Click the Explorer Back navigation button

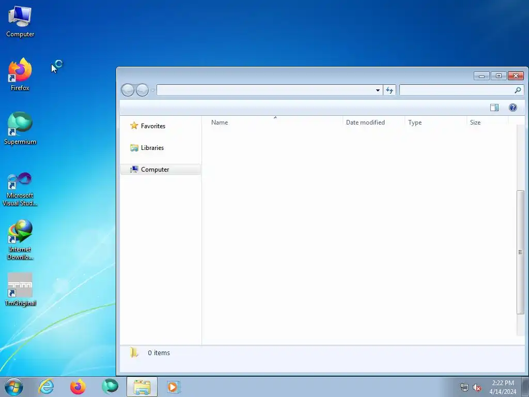tap(128, 90)
